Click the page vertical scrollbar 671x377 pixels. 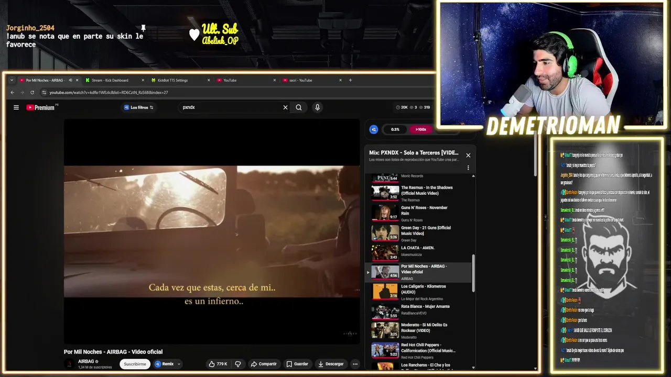[535, 154]
